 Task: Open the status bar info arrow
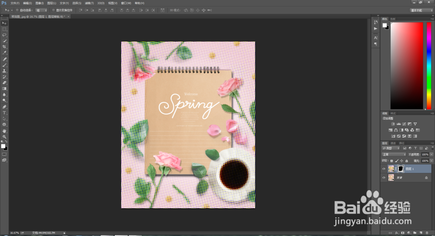click(64, 233)
